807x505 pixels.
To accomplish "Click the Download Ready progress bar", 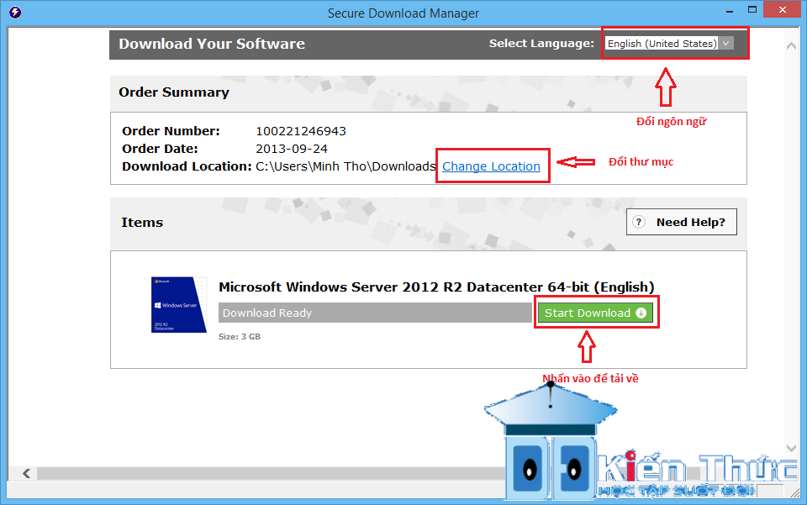I will click(375, 313).
